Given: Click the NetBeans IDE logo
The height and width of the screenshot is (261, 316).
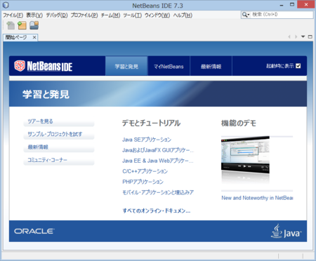Looking at the screenshot, I should click(x=44, y=66).
